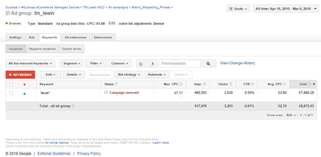This screenshot has width=321, height=157.
Task: Go to Subrosa breadcrumb link
Action: coord(11,7)
